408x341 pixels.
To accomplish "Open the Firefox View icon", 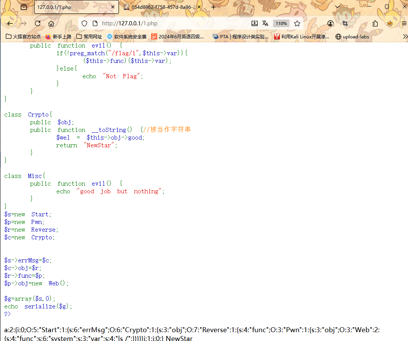I will (24, 7).
